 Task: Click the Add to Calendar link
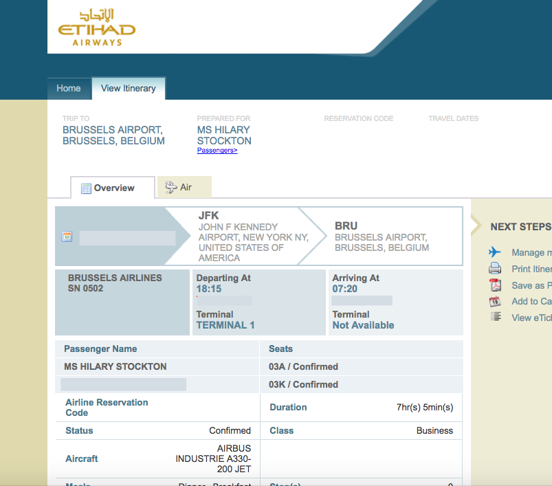pyautogui.click(x=531, y=301)
